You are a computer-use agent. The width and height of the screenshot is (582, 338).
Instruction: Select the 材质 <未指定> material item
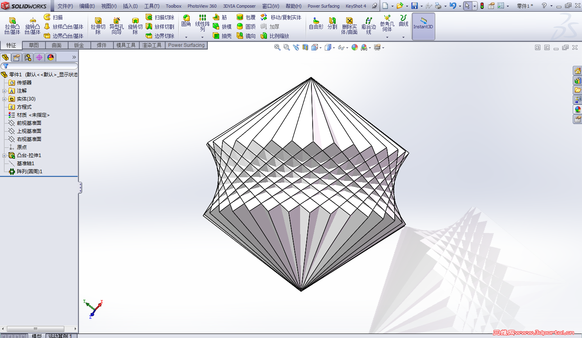coord(33,115)
